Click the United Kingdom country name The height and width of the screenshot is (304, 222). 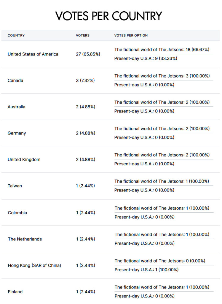[x=24, y=159]
